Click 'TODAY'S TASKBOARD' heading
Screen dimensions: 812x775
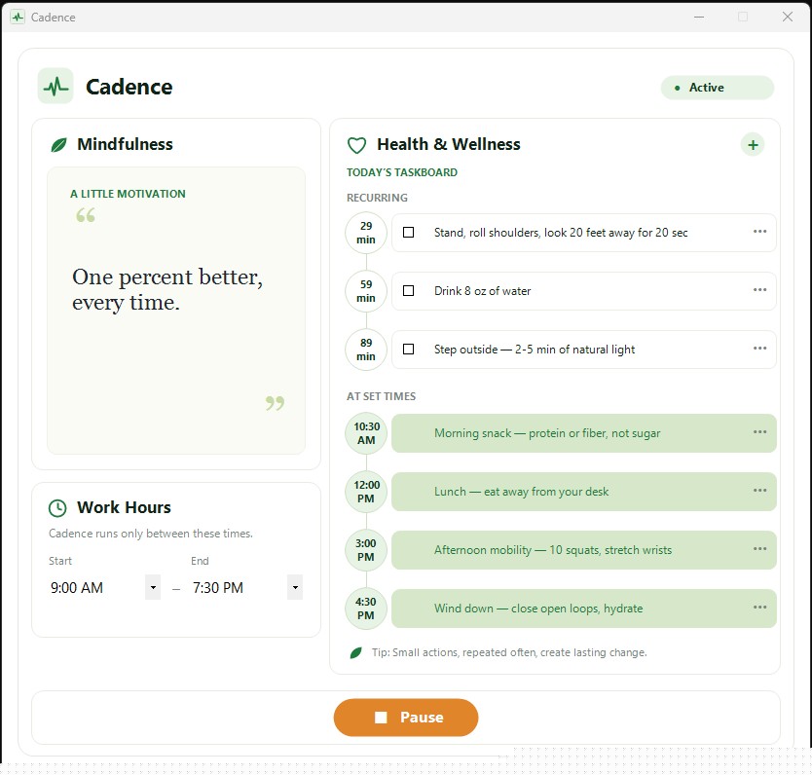[402, 172]
